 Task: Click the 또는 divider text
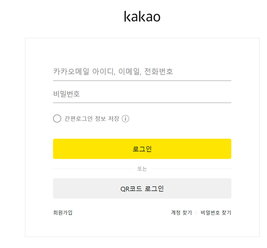click(x=142, y=169)
